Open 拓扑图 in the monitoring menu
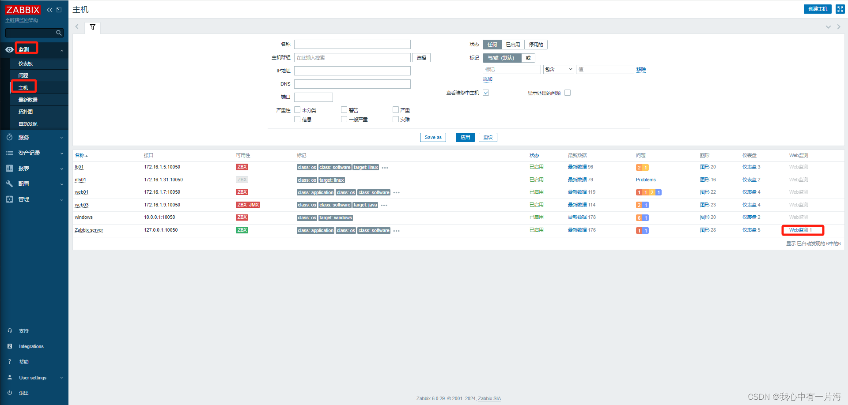This screenshot has width=848, height=405. click(26, 112)
